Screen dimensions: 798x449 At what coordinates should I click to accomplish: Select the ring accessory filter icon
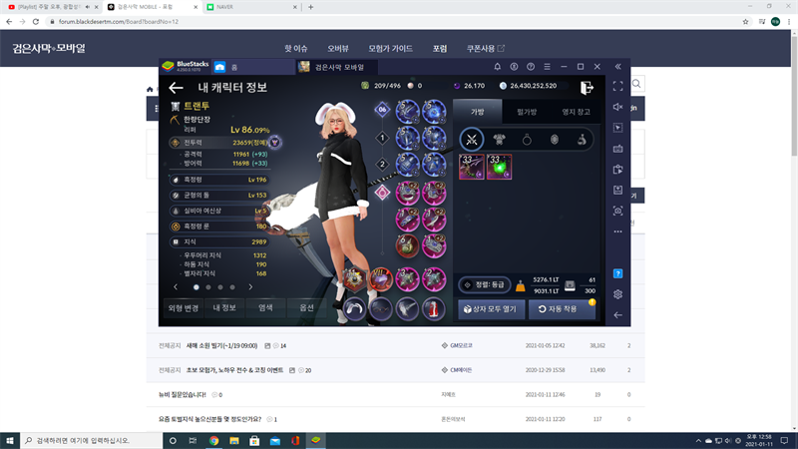coord(527,139)
